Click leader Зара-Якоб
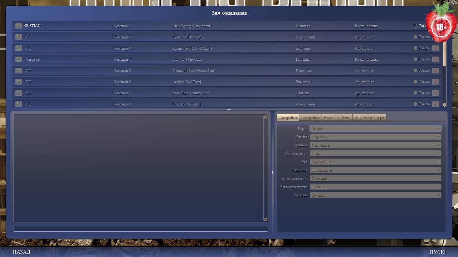Viewport: 458px width, 257px height. coord(191,93)
